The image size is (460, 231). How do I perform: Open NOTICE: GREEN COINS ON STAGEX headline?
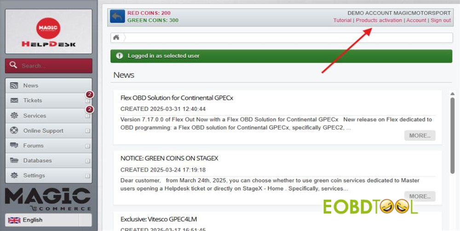tap(169, 158)
